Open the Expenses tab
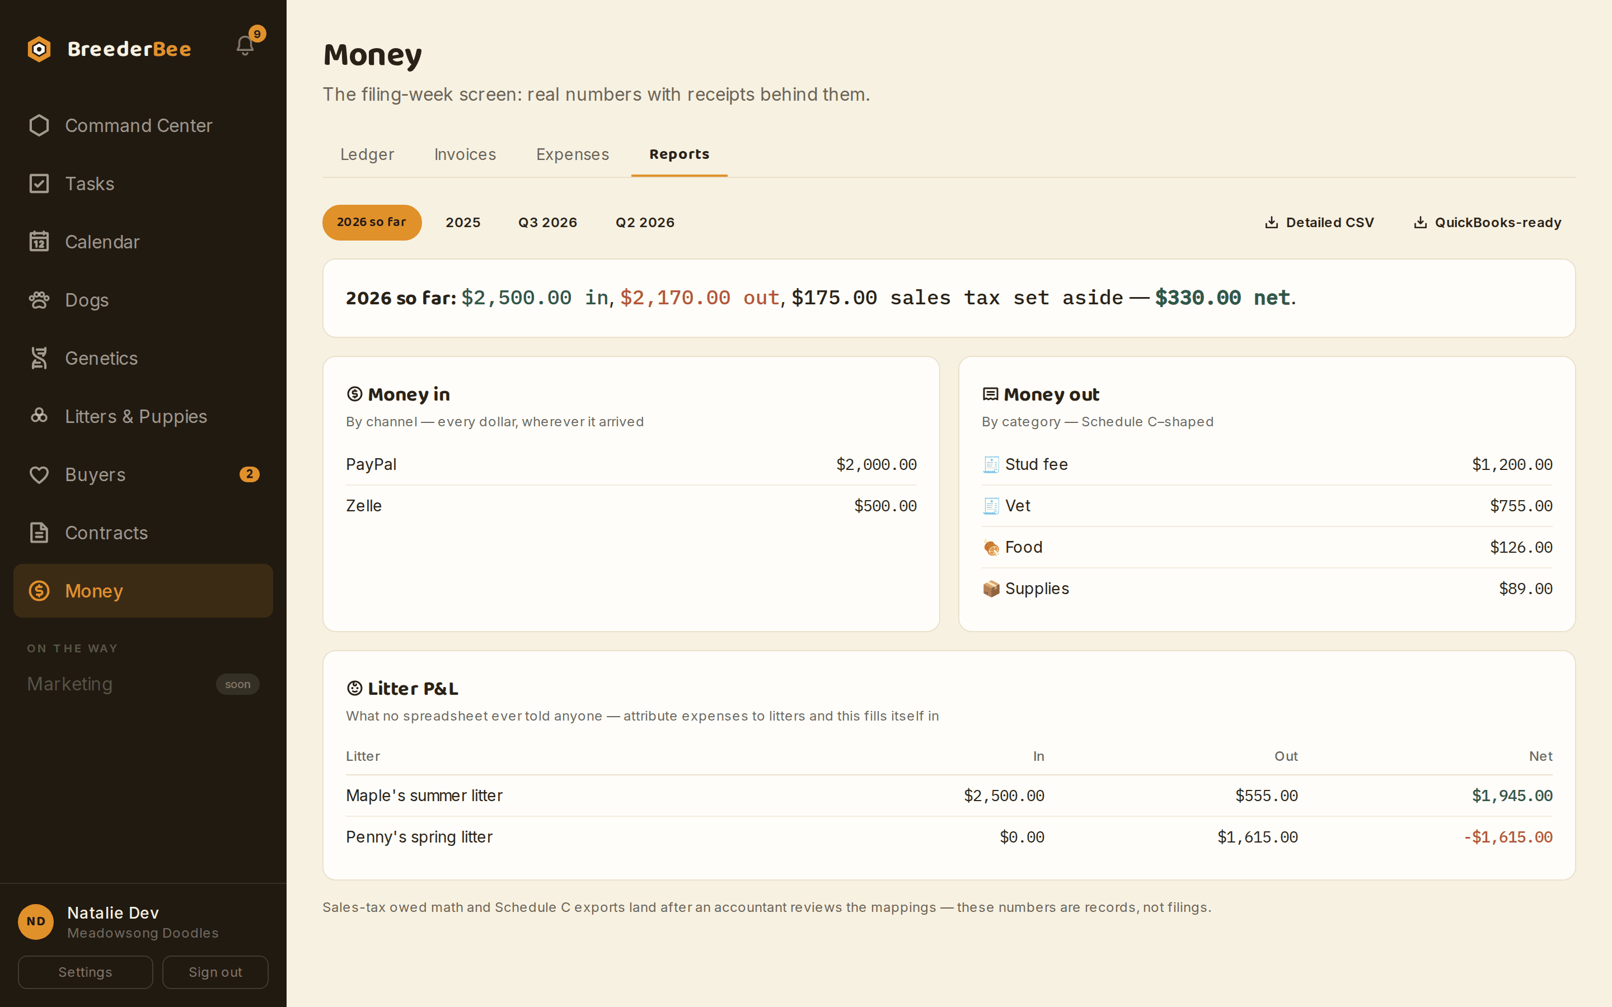 pyautogui.click(x=572, y=154)
